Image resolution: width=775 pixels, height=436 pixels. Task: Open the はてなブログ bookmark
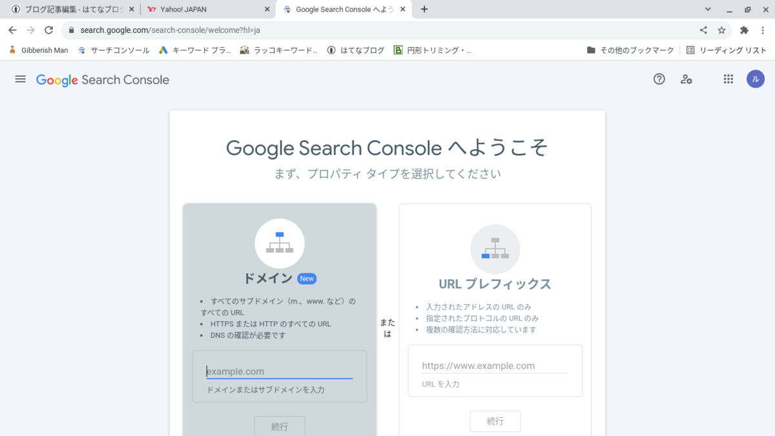355,50
